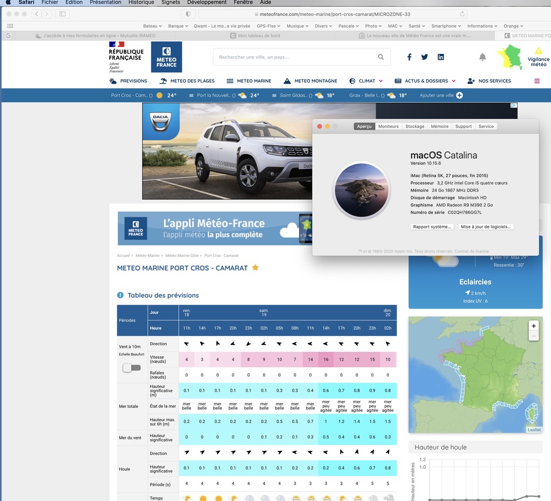Open the Vigilance météo France map

[x=510, y=57]
